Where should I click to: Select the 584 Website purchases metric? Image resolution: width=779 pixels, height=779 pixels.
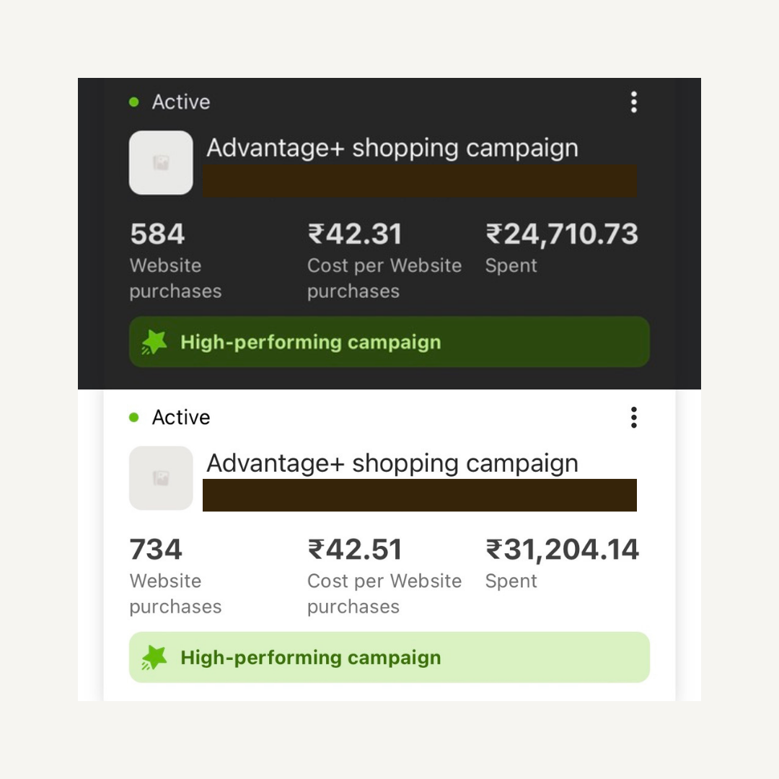158,234
